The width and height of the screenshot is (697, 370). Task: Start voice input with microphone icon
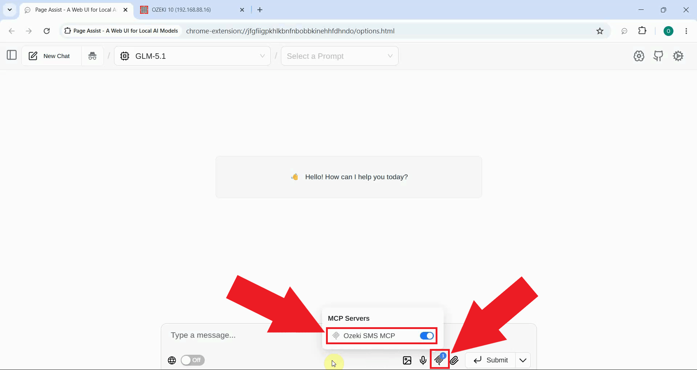[x=423, y=360]
